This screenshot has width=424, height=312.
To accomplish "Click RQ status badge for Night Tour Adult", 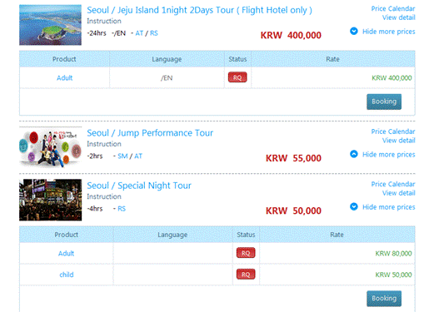I will click(246, 253).
